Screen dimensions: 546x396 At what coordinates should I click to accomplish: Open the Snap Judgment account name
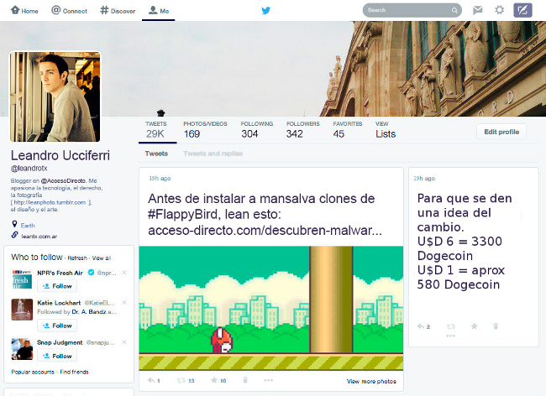[x=60, y=342]
